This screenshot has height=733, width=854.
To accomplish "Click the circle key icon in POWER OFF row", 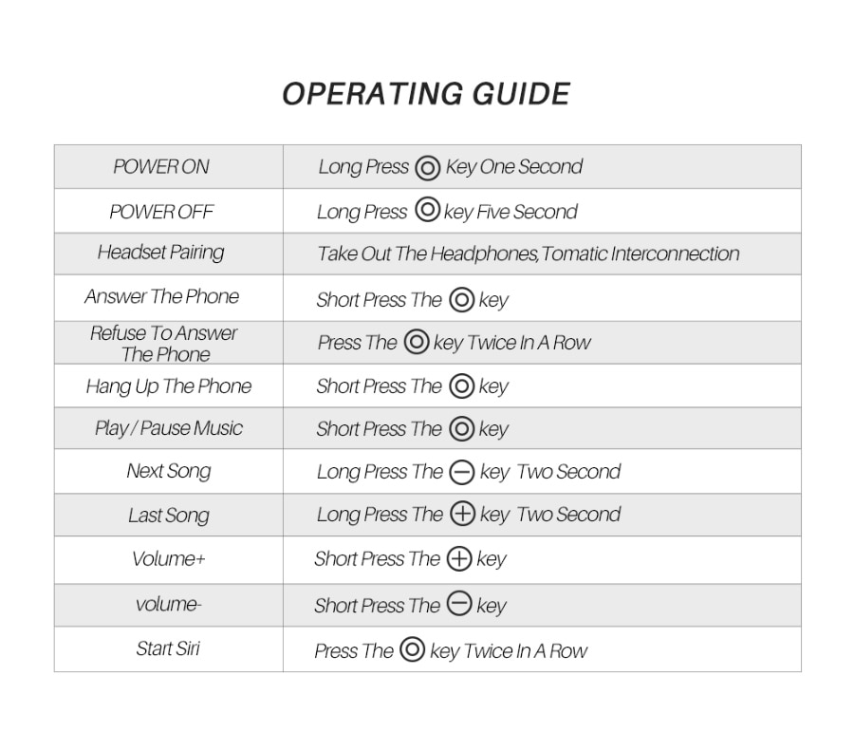I will point(428,211).
